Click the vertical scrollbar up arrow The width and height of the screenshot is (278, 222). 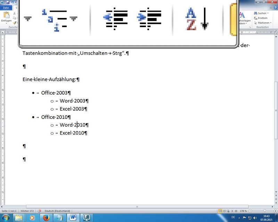click(276, 36)
